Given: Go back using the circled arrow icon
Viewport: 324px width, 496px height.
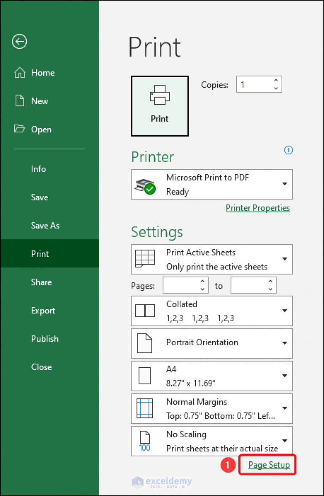Looking at the screenshot, I should click(19, 41).
